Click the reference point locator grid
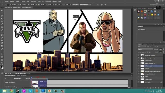The height and width of the screenshot is (93, 165). (8, 5)
